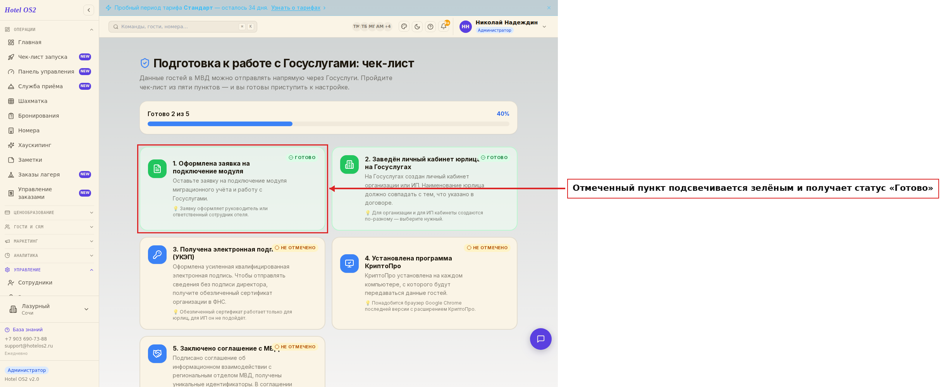The height and width of the screenshot is (387, 948).
Task: Collapse the УПРАВЛЕНИЕ section
Action: (49, 270)
